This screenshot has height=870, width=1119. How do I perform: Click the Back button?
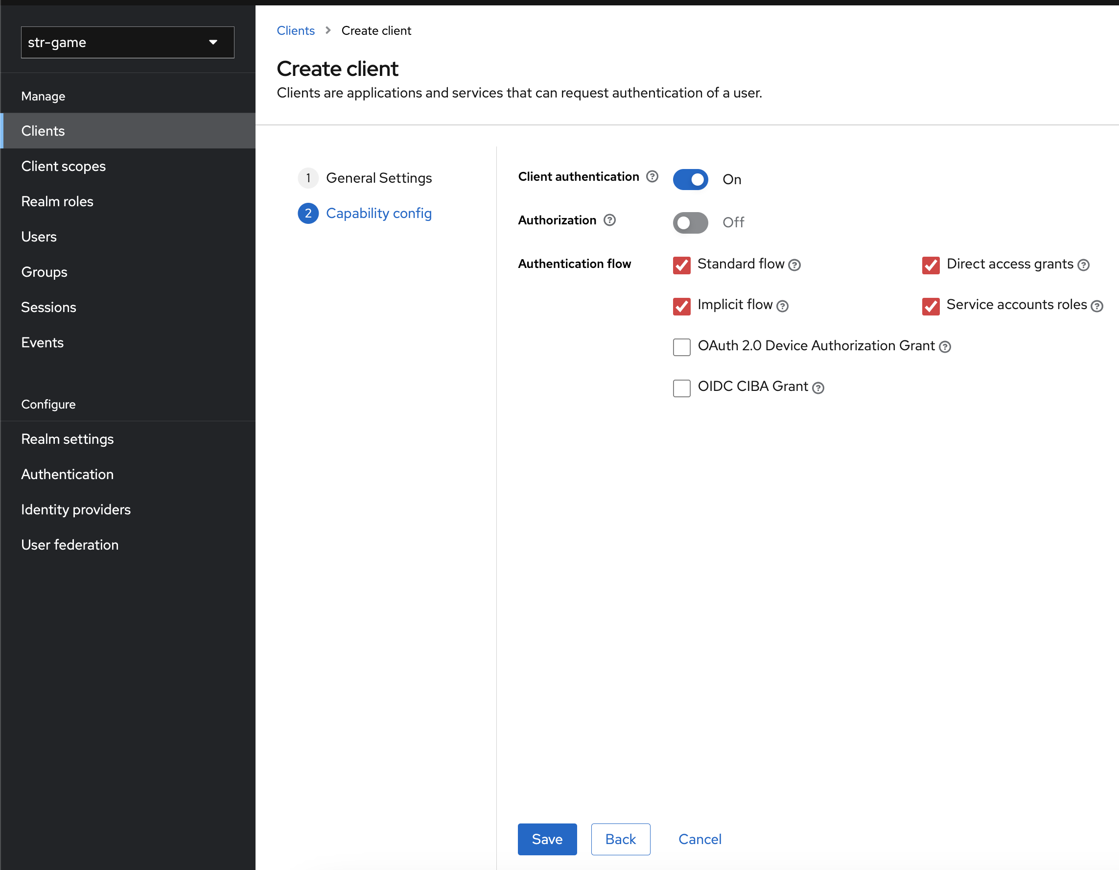coord(620,839)
